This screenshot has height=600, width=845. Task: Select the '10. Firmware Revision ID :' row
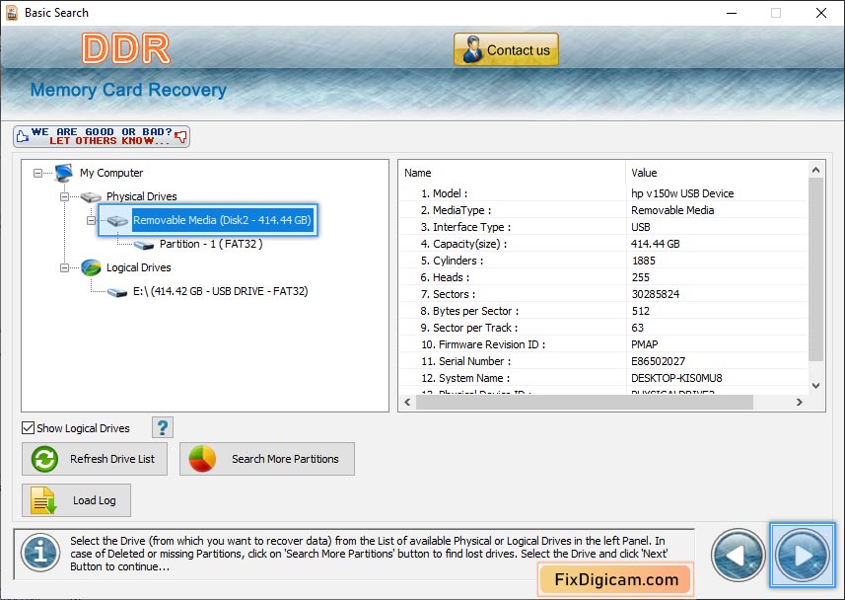(604, 343)
